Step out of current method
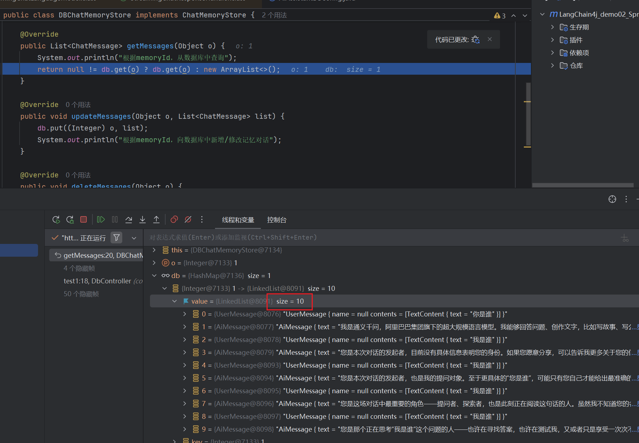 pyautogui.click(x=156, y=220)
